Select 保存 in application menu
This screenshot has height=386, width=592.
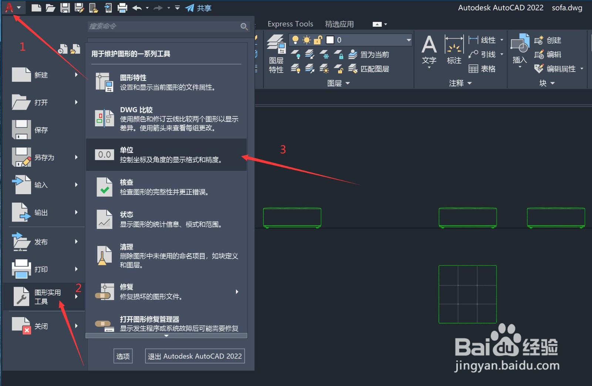click(x=45, y=130)
